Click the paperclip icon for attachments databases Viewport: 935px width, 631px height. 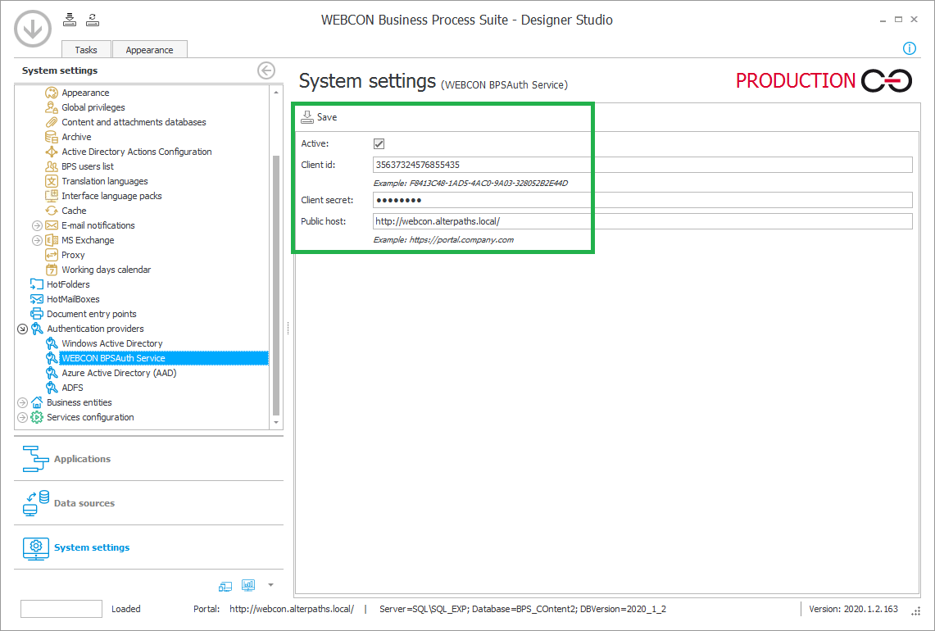(52, 122)
